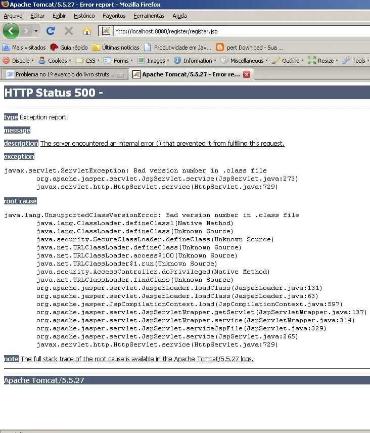This screenshot has width=370, height=433.
Task: Click the server encountered internal error description text
Action: tap(162, 143)
